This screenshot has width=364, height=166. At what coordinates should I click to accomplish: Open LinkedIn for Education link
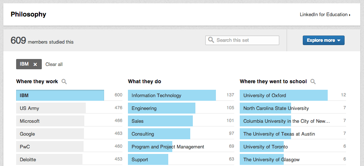click(325, 15)
